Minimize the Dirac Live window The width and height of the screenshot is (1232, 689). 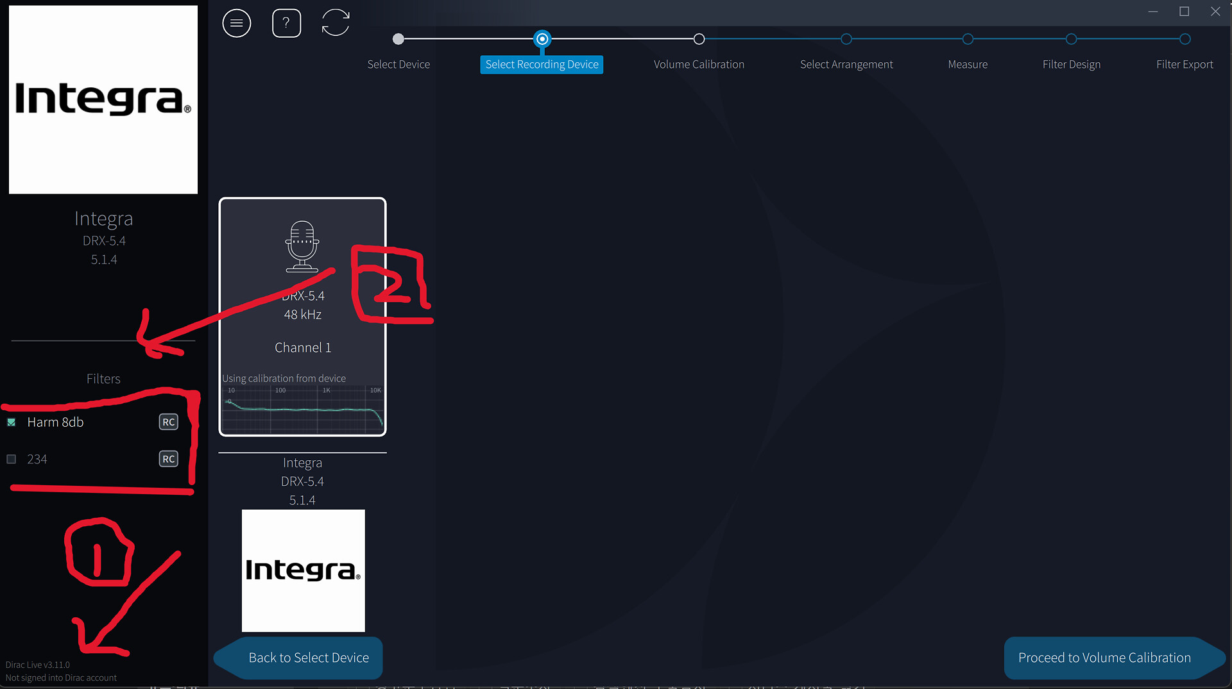[x=1153, y=12]
